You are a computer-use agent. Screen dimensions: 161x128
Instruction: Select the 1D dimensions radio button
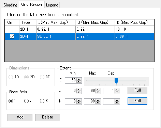[11, 77]
